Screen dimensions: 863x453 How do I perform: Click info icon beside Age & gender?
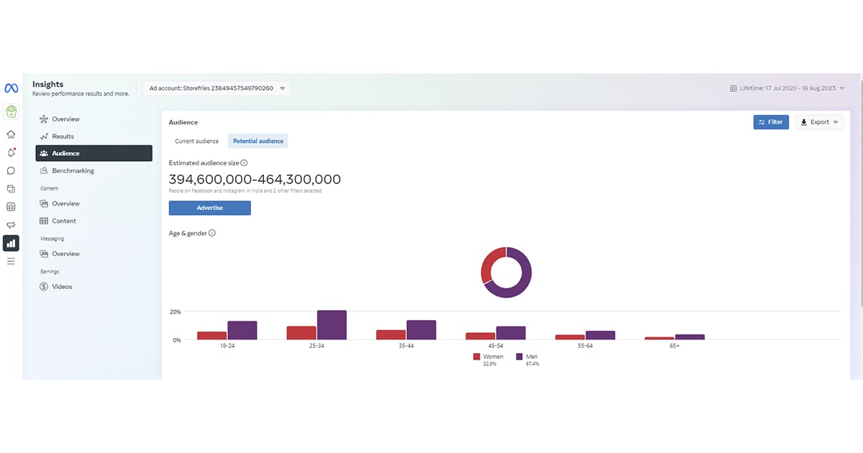pos(212,233)
